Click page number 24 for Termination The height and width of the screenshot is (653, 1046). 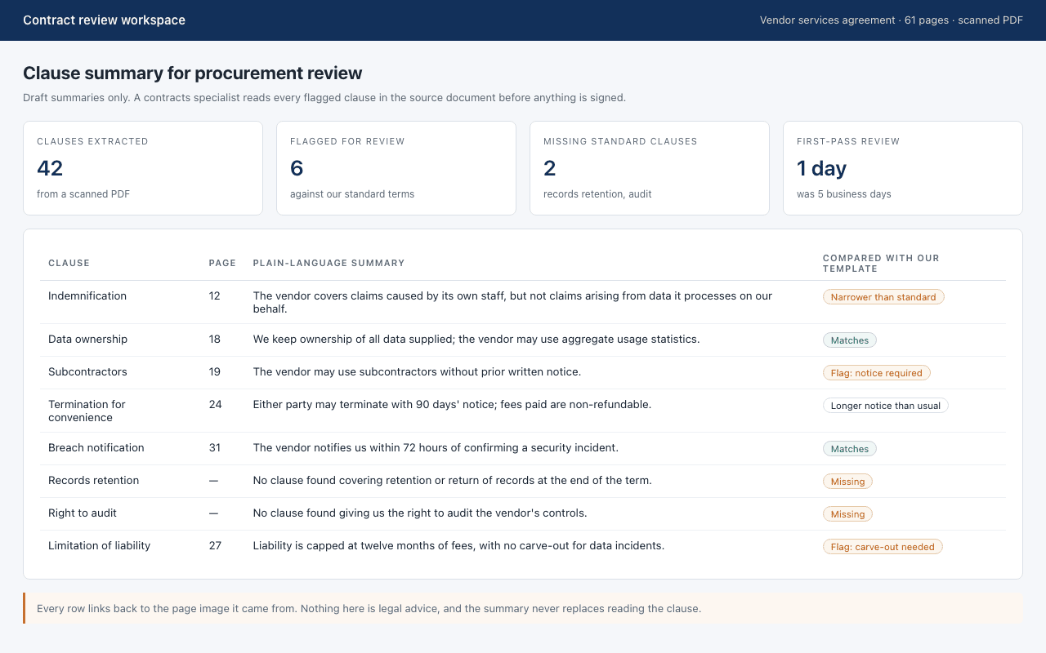click(x=215, y=405)
